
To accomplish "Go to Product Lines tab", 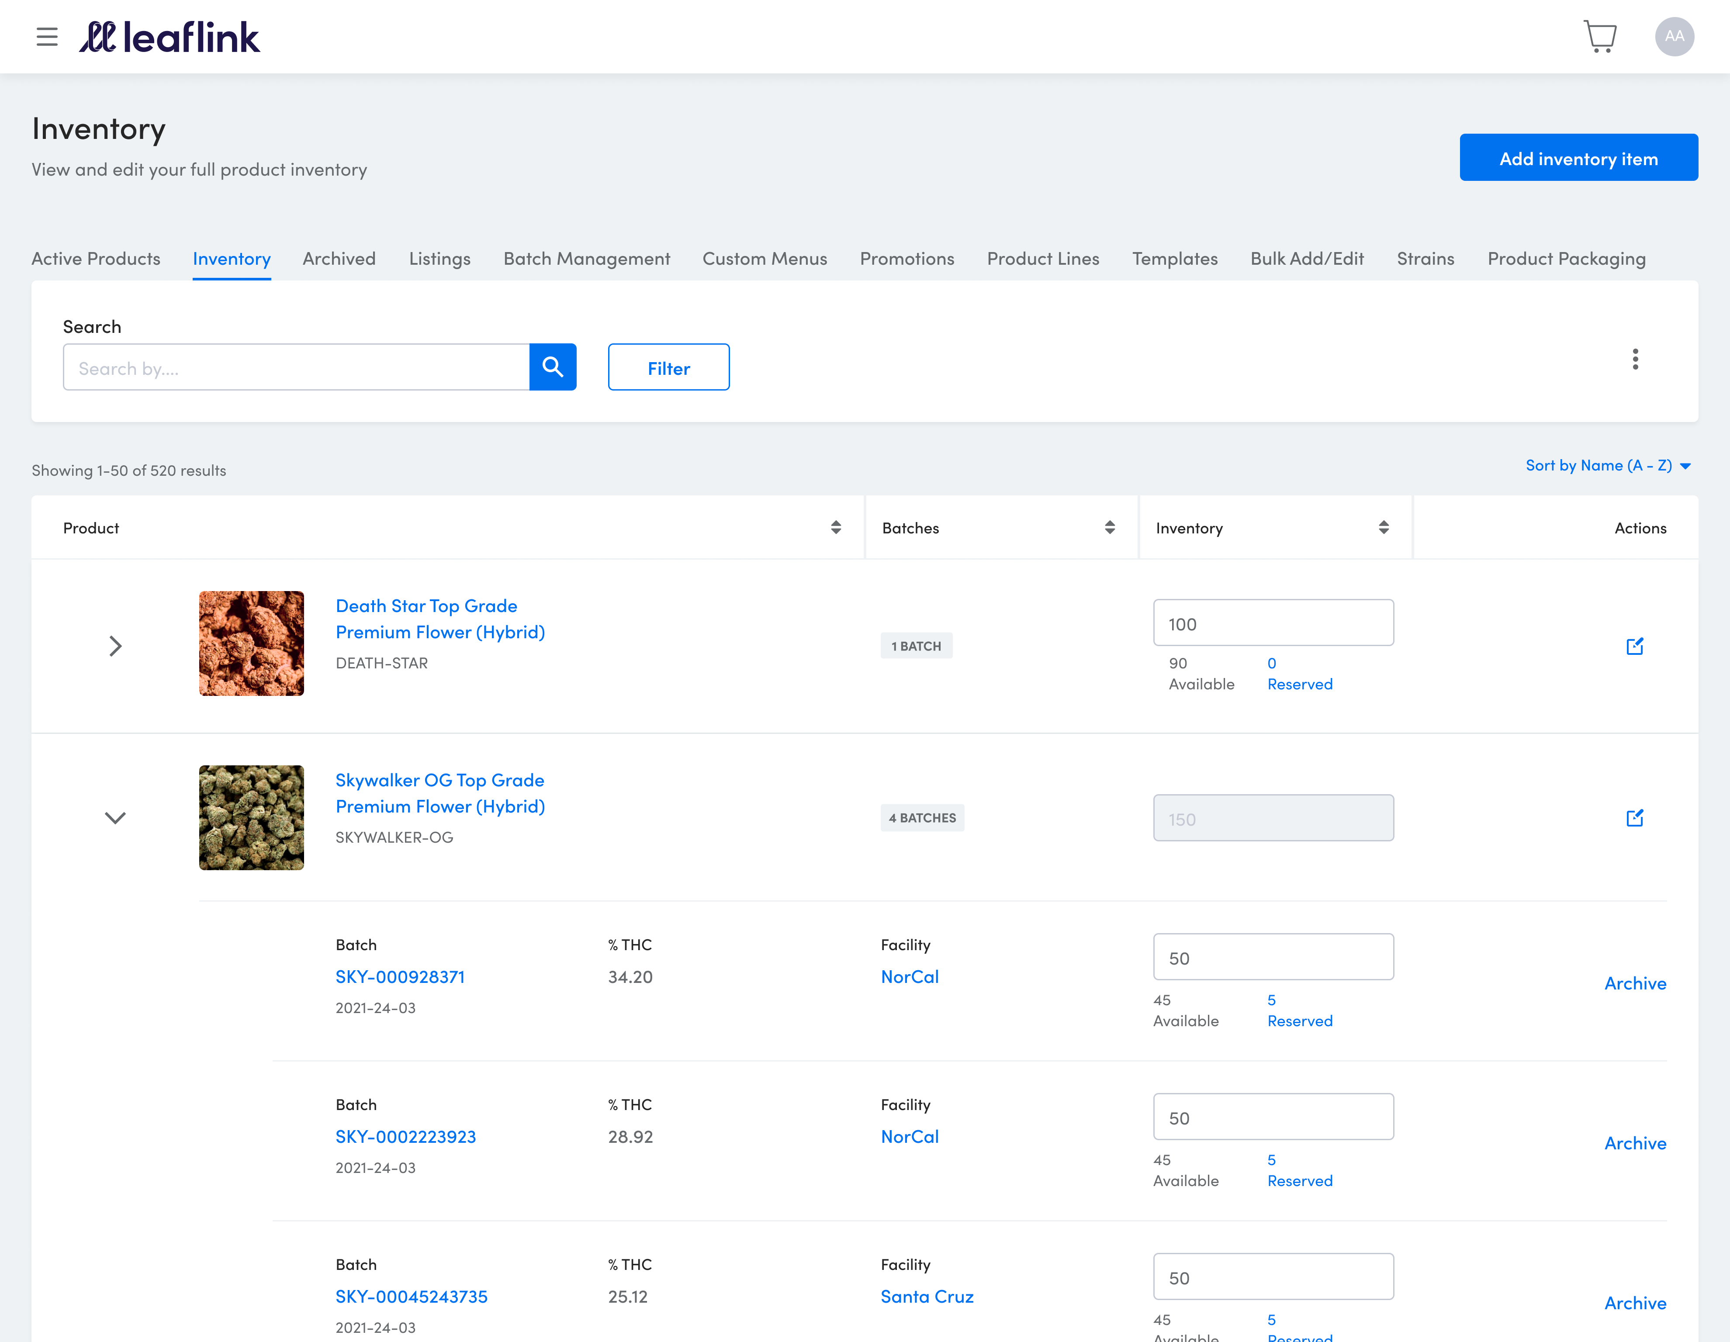I will 1043,258.
